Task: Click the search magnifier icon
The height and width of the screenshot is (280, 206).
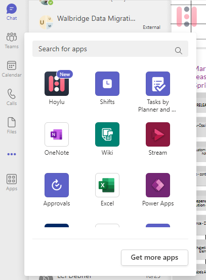Action: [x=178, y=51]
